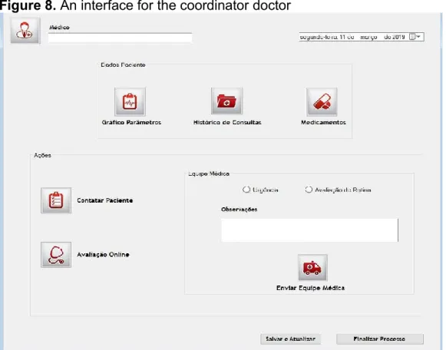This screenshot has width=446, height=350.
Task: Click the Enviar Equipe Médica label
Action: pyautogui.click(x=310, y=288)
